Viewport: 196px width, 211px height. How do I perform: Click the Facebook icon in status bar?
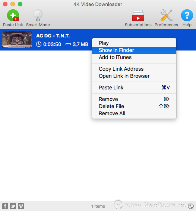coord(5,206)
